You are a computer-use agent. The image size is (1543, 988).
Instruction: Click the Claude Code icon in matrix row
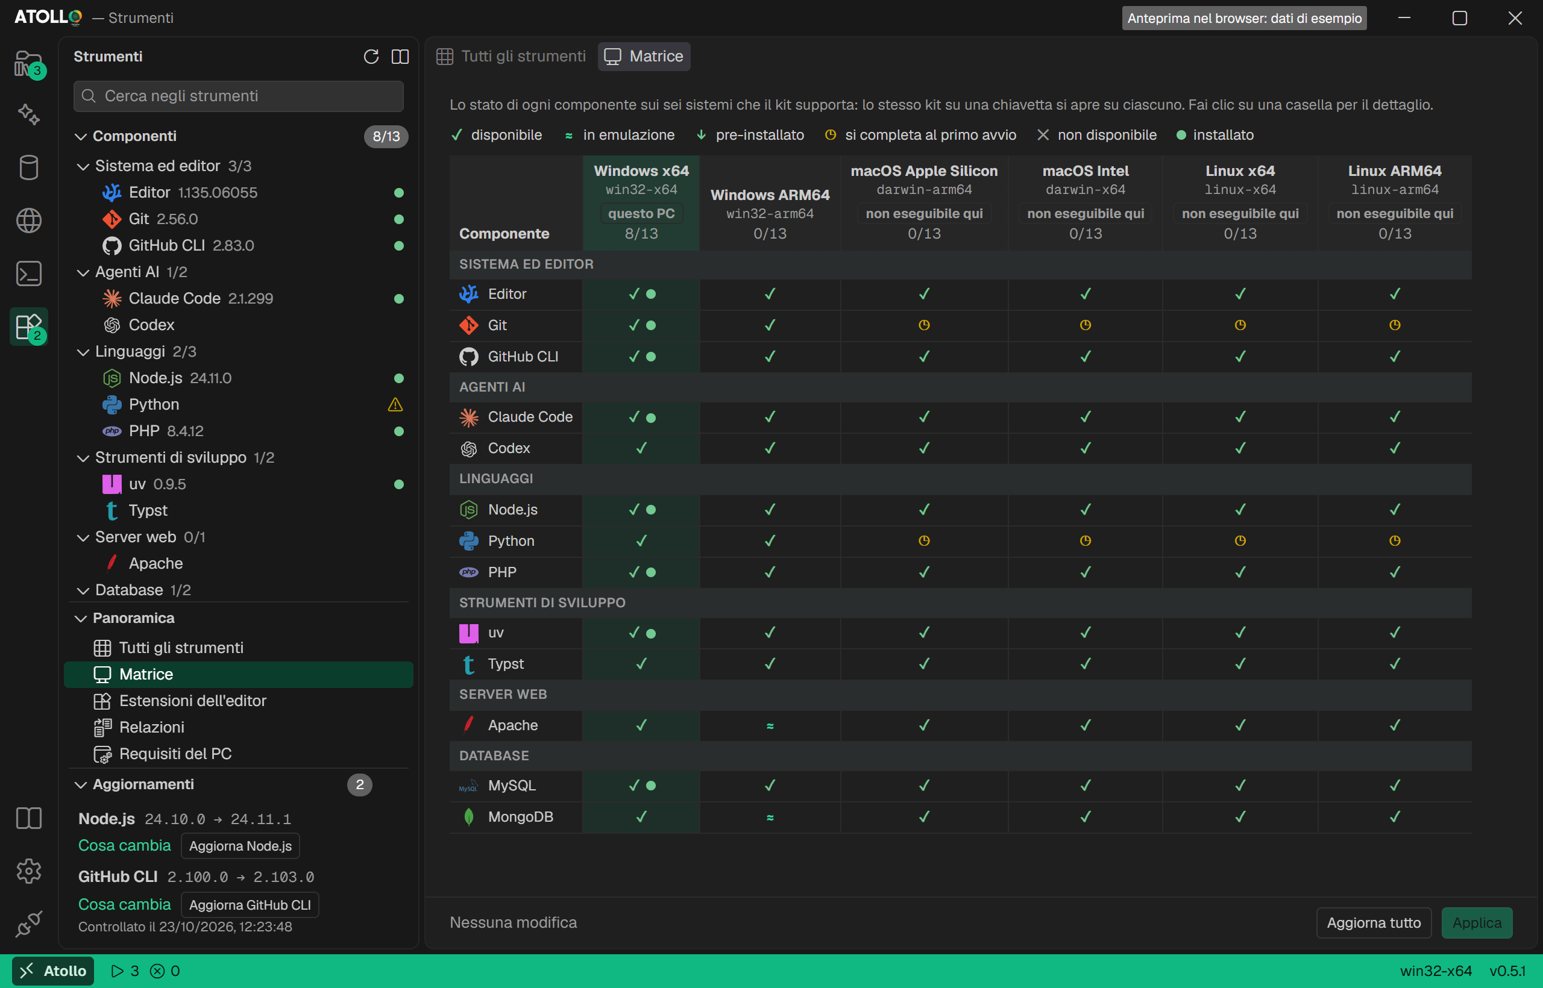click(x=469, y=417)
